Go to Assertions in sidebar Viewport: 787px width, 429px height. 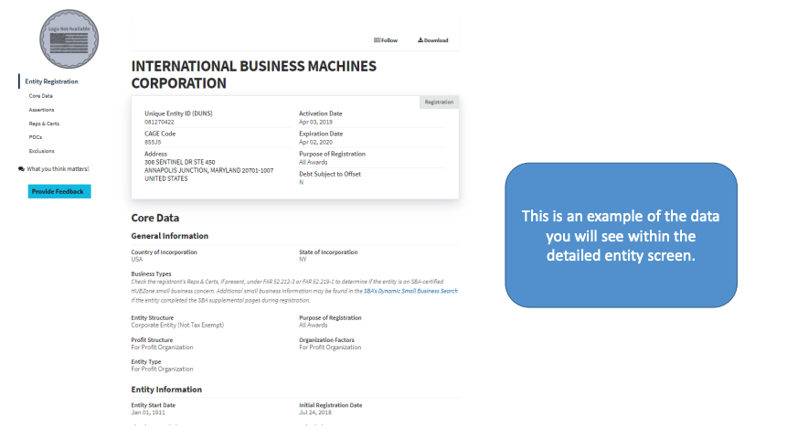(x=42, y=110)
